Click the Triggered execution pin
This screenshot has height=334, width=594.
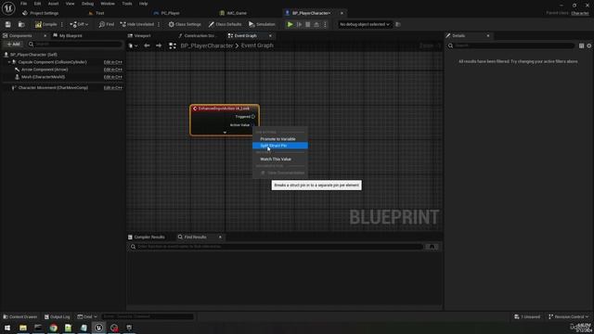click(253, 117)
